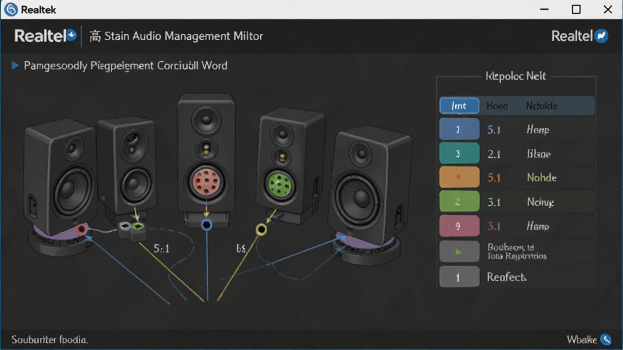Minimize the Realtek window
This screenshot has width=623, height=350.
pos(545,9)
